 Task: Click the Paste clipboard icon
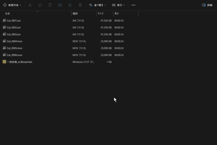(50, 5)
